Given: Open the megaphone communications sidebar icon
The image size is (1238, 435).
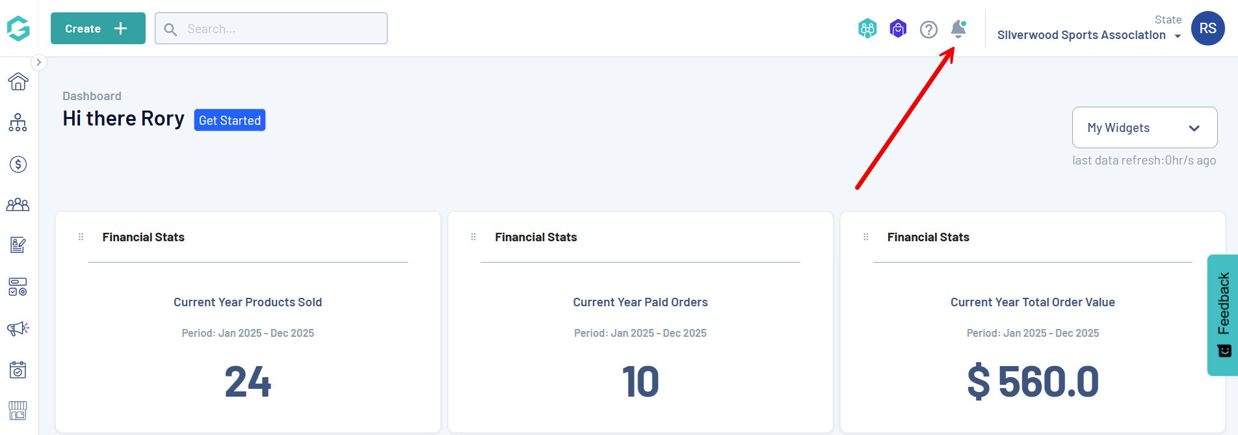Looking at the screenshot, I should pyautogui.click(x=18, y=328).
